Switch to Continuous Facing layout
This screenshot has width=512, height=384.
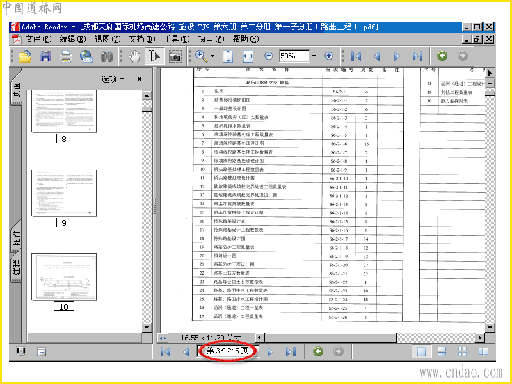pyautogui.click(x=462, y=351)
